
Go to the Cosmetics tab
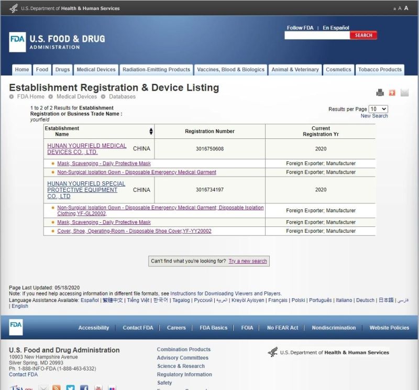(338, 70)
